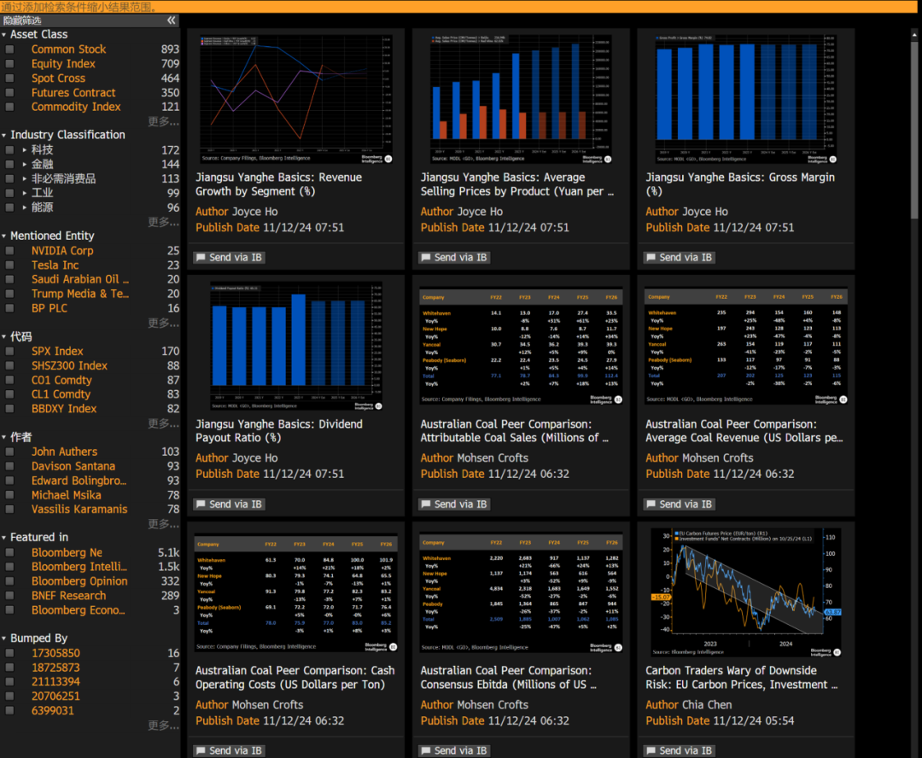The height and width of the screenshot is (758, 922).
Task: Filter by Saudi Arabian Oil entity
Action: (x=80, y=279)
